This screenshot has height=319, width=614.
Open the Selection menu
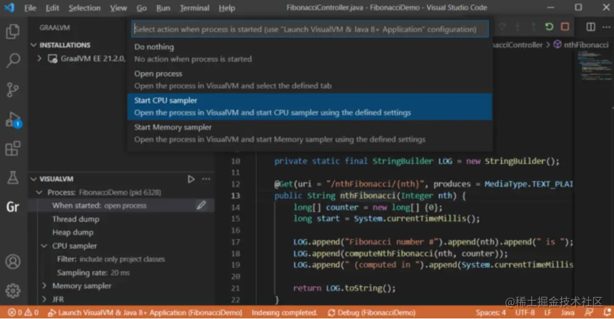pyautogui.click(x=85, y=8)
